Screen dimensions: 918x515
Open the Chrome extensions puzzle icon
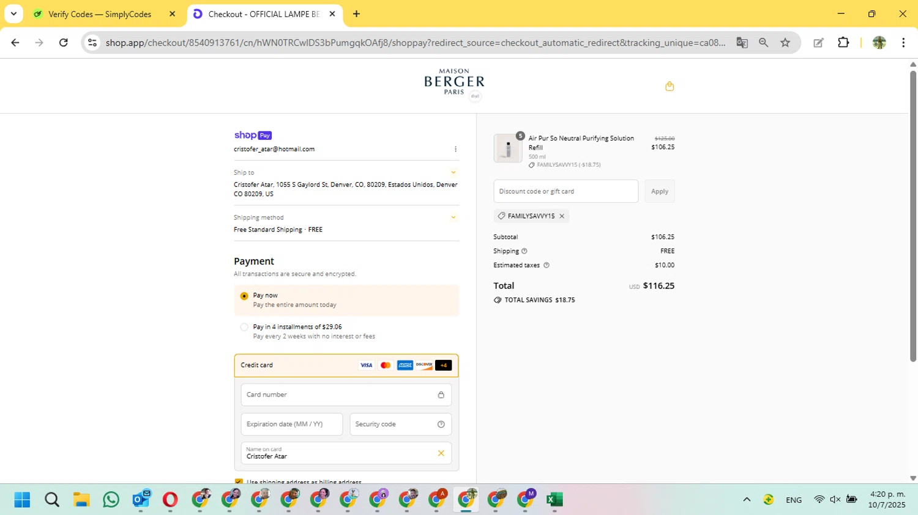coord(843,43)
